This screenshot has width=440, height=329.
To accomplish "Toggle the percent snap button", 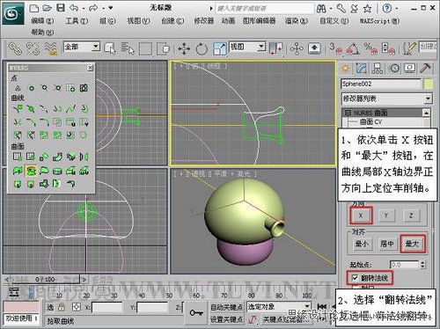I will coord(370,48).
